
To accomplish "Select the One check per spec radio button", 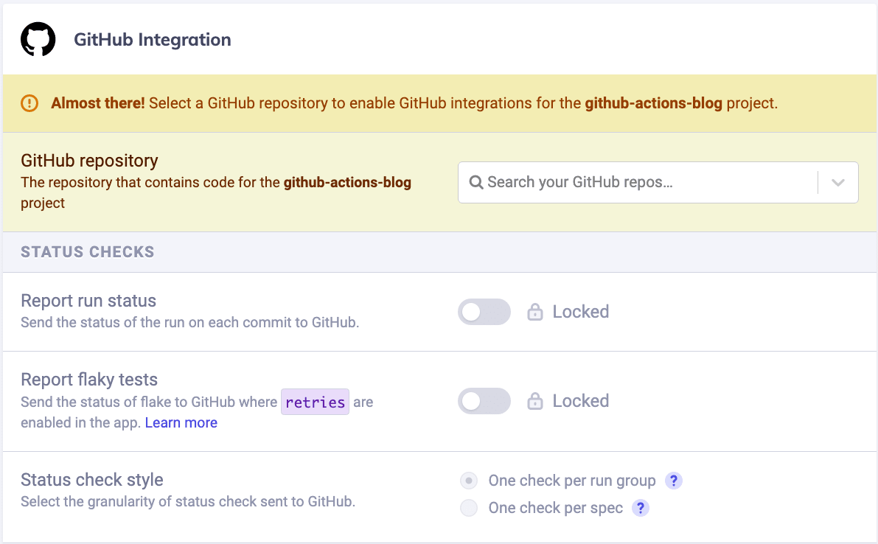I will 469,508.
